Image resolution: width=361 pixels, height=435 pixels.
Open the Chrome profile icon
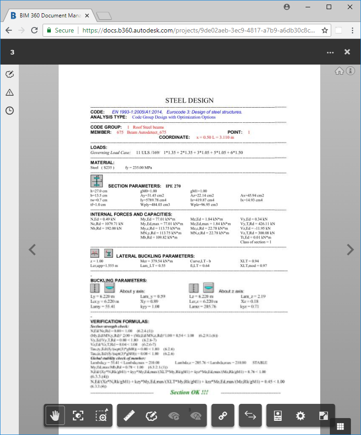pos(287,7)
